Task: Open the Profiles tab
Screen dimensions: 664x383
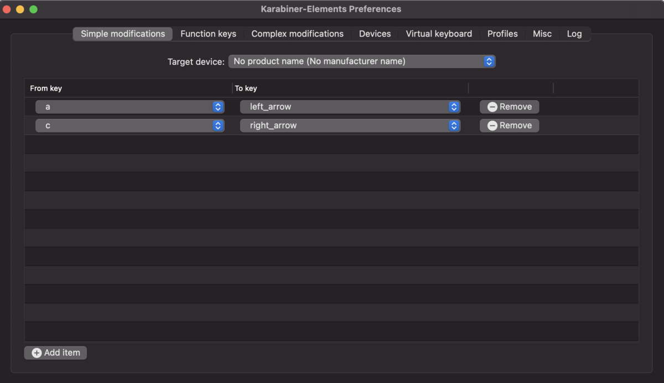Action: point(502,34)
